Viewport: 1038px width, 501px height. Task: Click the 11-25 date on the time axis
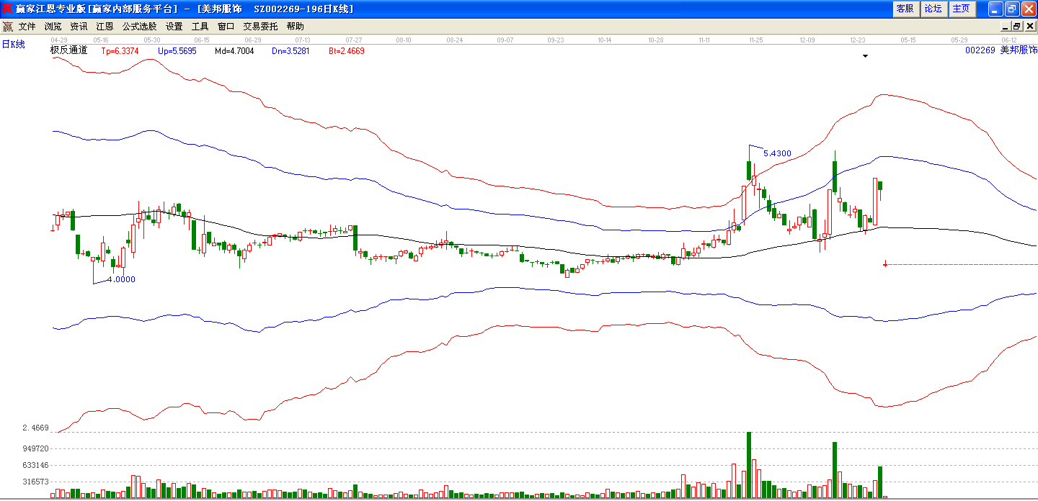point(755,40)
